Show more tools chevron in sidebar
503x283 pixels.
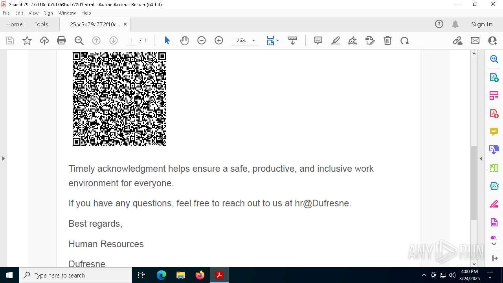[494, 244]
